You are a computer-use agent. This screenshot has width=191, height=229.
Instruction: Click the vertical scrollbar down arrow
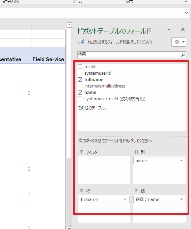[69, 228]
